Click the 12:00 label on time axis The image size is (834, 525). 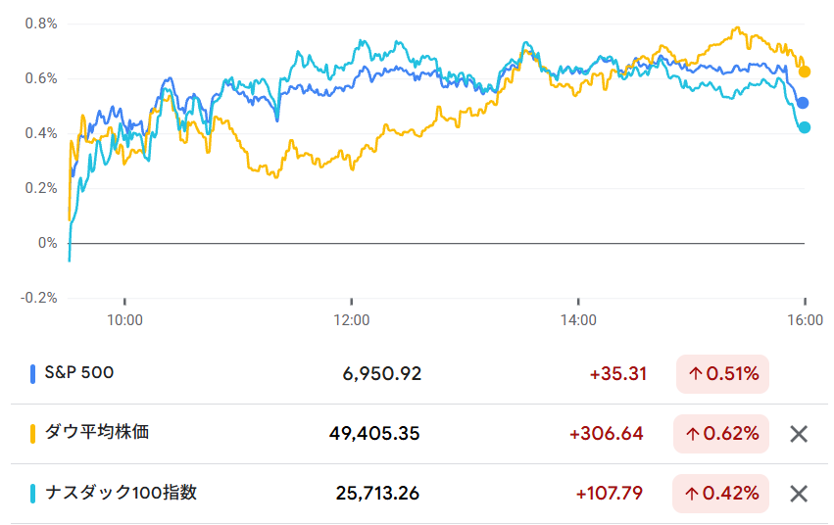coord(352,320)
